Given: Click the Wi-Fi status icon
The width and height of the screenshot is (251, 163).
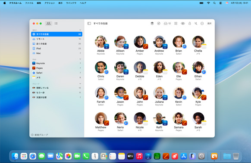Looking at the screenshot, I should point(208,3).
